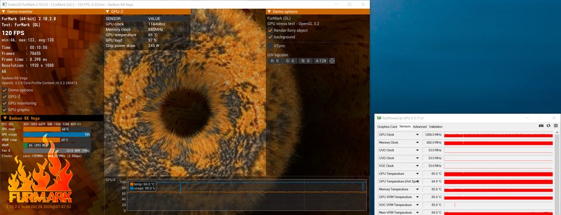
Task: Collapse the Demo options panel
Action: (269, 12)
